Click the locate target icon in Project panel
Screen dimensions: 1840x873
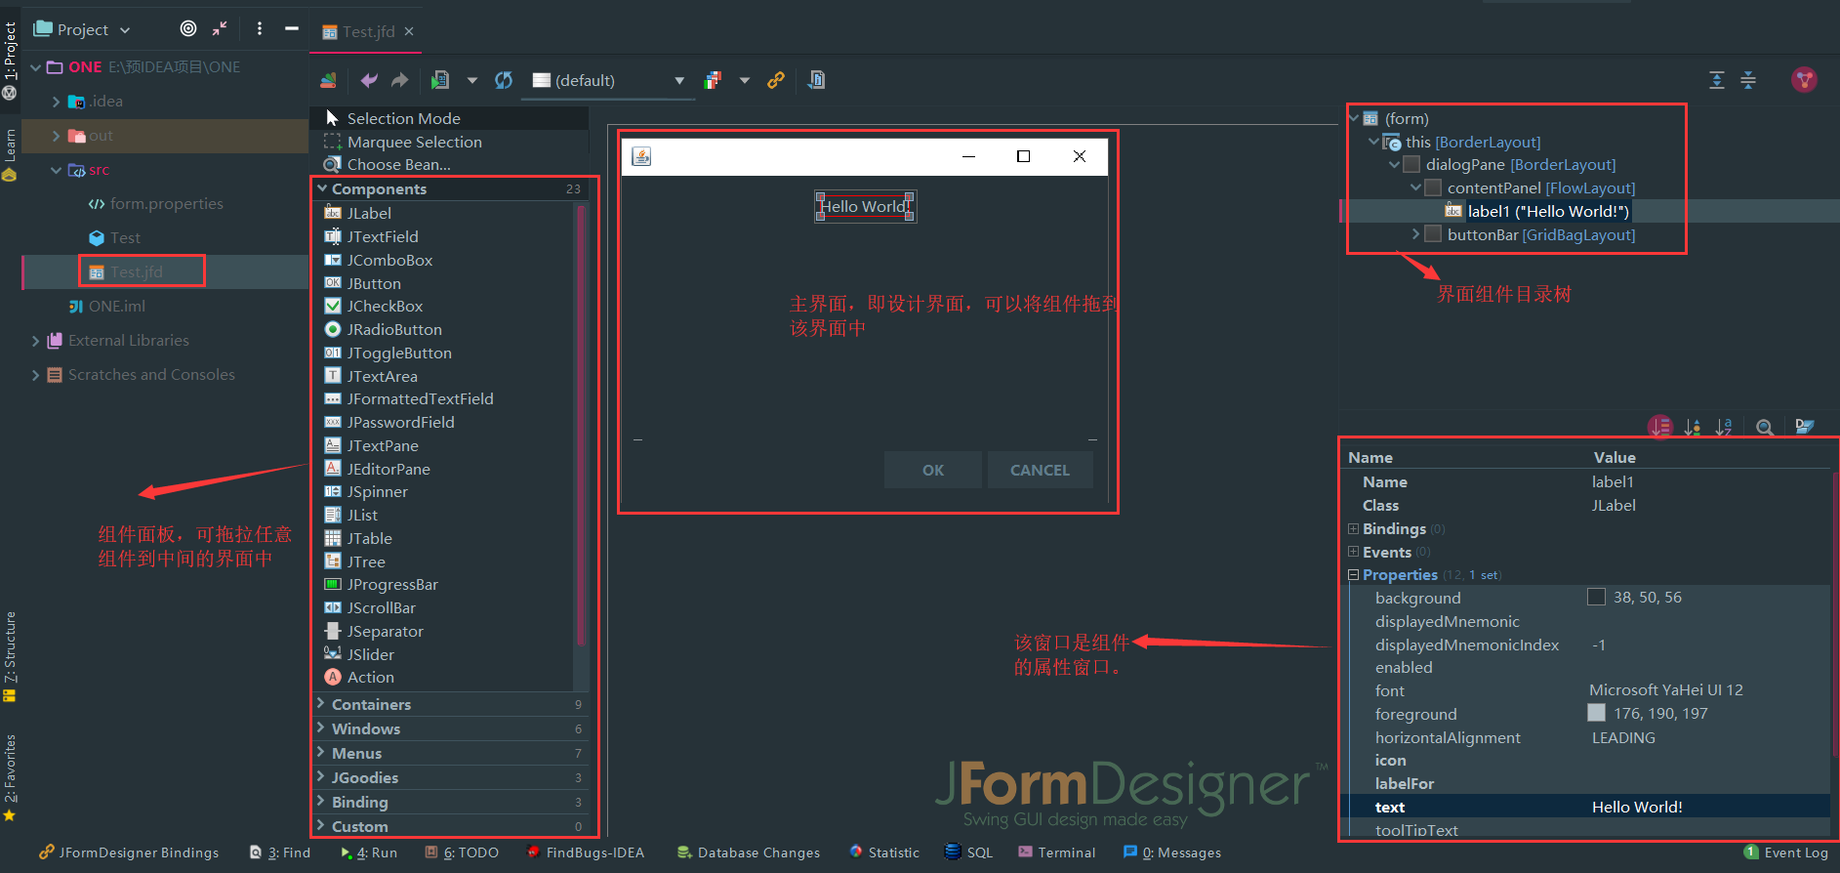point(188,29)
